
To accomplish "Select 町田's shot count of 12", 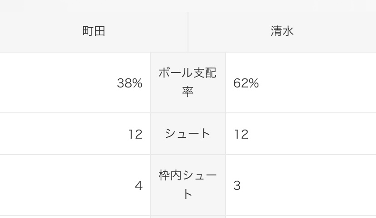I will 135,134.
